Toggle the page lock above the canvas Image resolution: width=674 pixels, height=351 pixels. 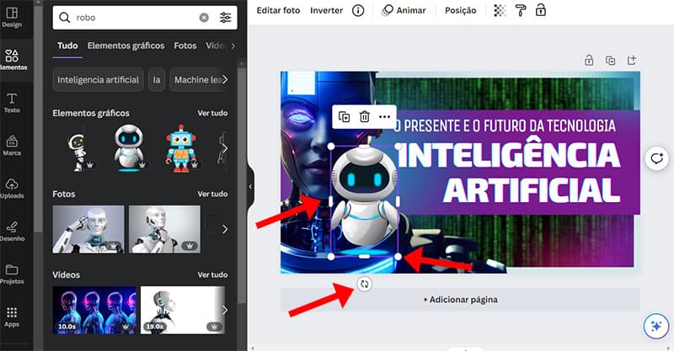[591, 60]
